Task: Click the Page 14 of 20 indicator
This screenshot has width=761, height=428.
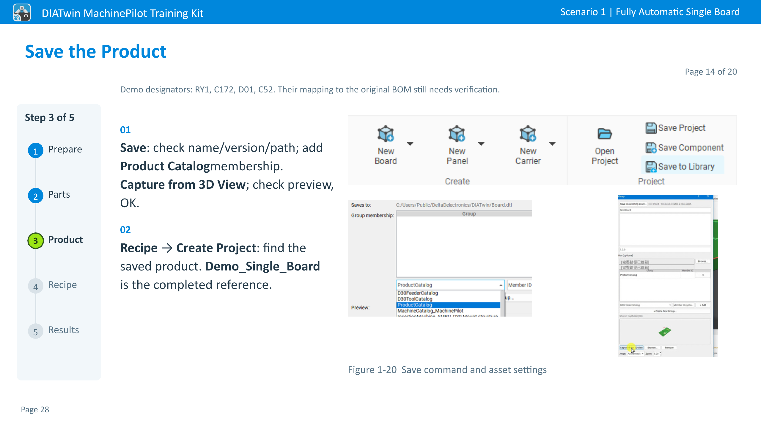Action: [711, 72]
